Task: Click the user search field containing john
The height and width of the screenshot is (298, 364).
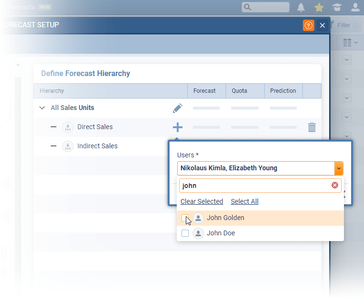Action: pos(253,186)
